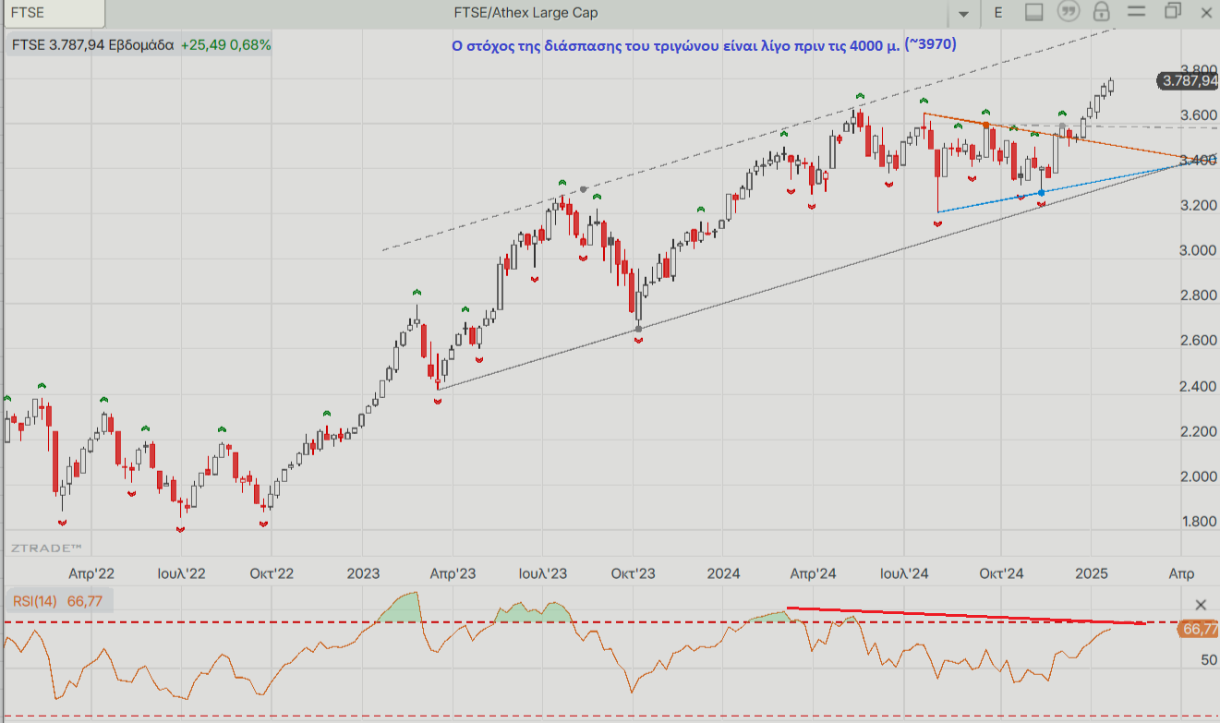Click the Απρ'22 date axis label
Image resolution: width=1220 pixels, height=723 pixels.
click(x=91, y=573)
